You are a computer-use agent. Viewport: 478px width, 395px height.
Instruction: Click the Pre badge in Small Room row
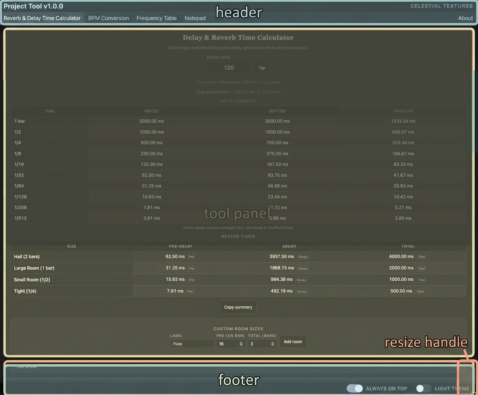pyautogui.click(x=191, y=279)
